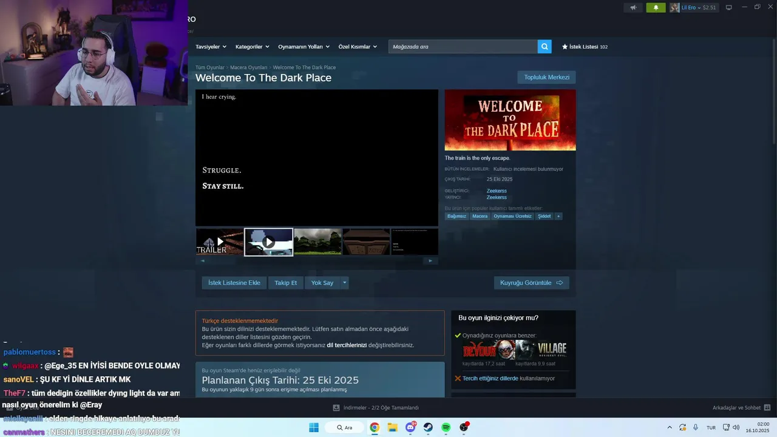Open OBS Studio from the taskbar
This screenshot has width=777, height=437.
464,427
